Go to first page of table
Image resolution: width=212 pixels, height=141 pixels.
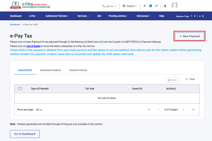pos(149,110)
